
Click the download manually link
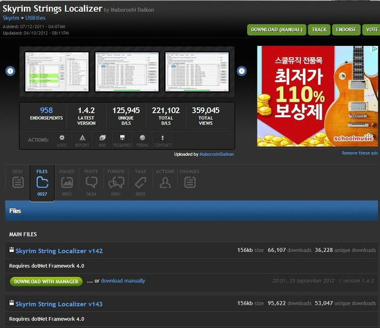tap(123, 281)
